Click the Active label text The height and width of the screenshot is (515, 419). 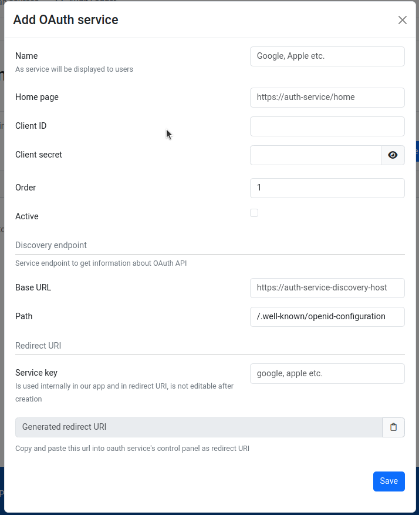click(27, 216)
